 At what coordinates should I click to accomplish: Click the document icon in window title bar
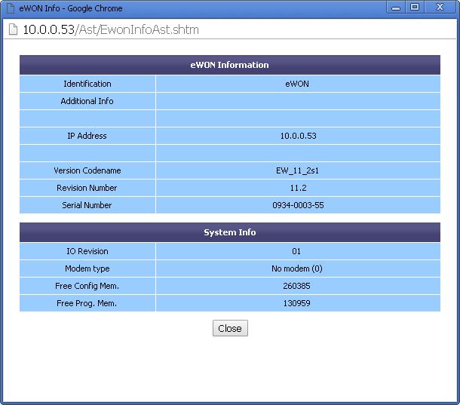[x=11, y=8]
